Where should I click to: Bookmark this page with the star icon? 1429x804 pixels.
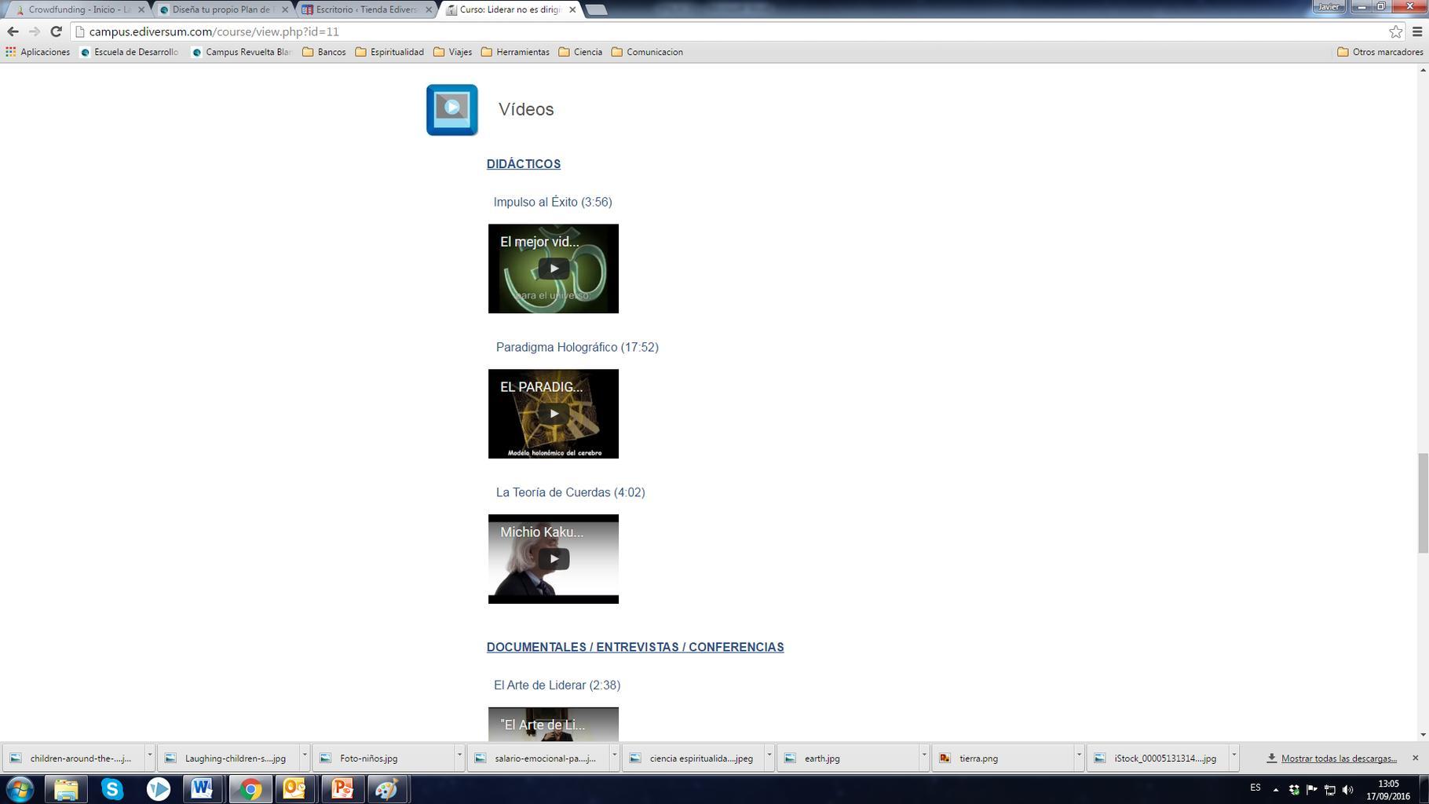(x=1395, y=31)
